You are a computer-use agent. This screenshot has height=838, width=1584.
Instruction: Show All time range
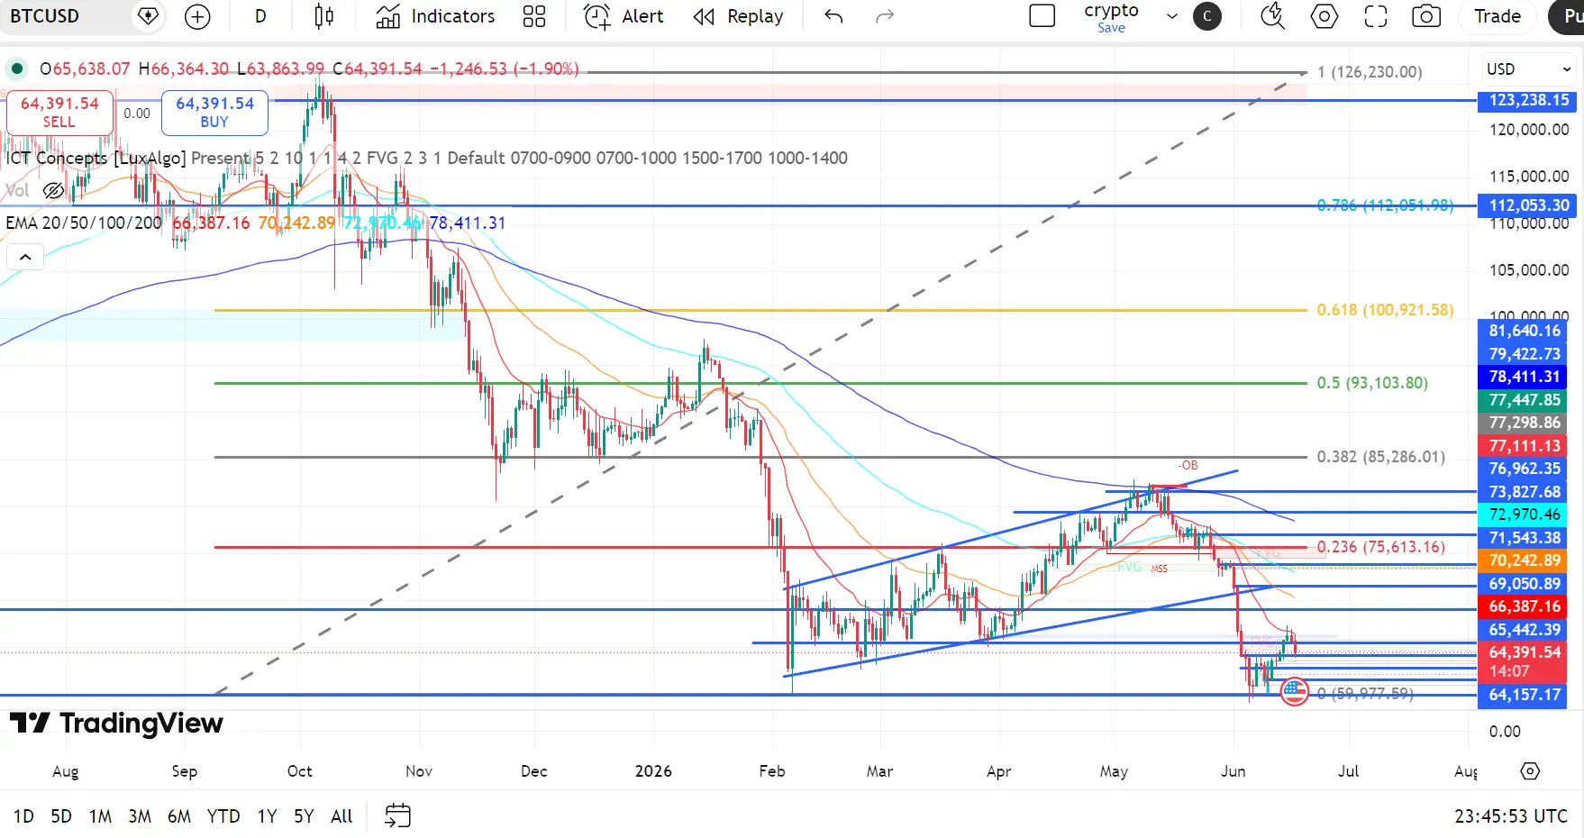[341, 816]
